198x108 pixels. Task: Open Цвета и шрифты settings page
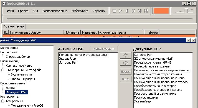click(x=23, y=79)
